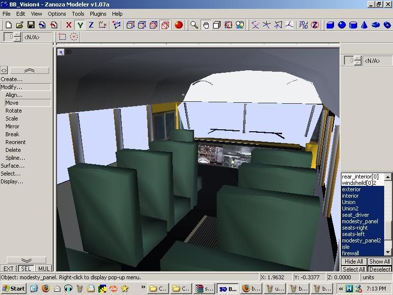Open the Plugins menu
The width and height of the screenshot is (393, 295).
point(98,14)
